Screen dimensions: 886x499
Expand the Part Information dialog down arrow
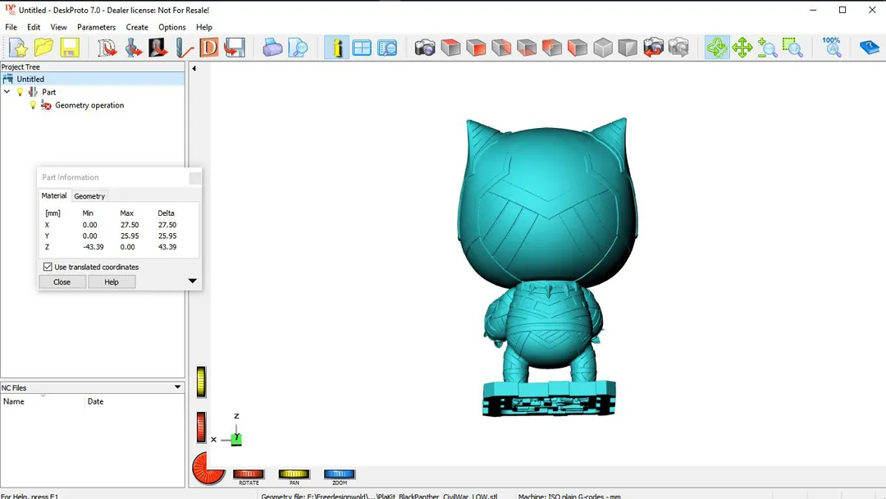pyautogui.click(x=192, y=281)
